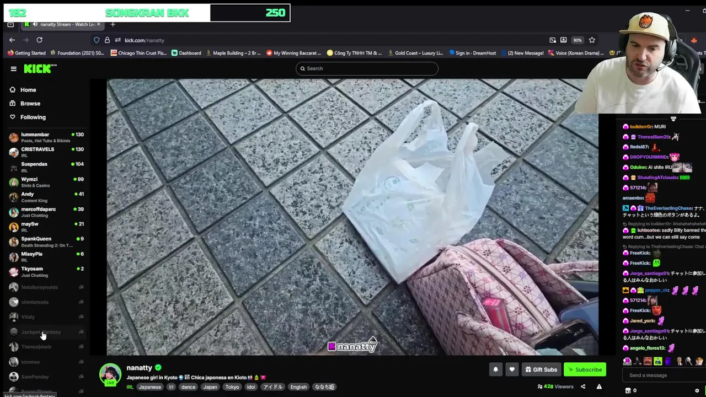Open the Kick hamburger sidebar menu

13,68
